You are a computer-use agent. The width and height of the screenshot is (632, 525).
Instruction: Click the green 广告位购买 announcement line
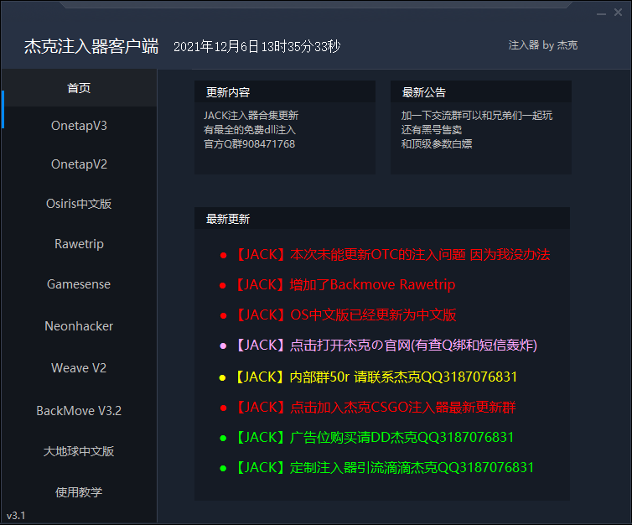[x=374, y=438]
